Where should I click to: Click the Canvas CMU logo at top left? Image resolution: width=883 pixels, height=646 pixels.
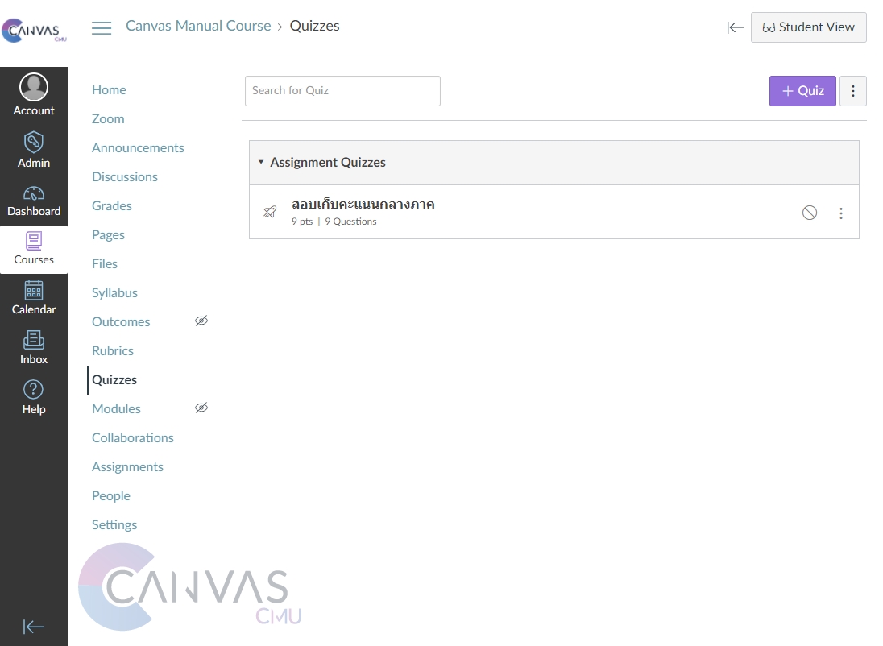pyautogui.click(x=32, y=31)
